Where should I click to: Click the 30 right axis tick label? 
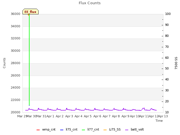tap(167, 91)
